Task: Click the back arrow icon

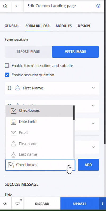Action: tap(17, 6)
